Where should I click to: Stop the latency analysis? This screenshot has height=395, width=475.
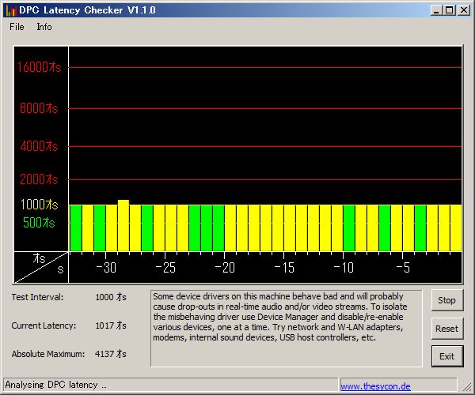pyautogui.click(x=447, y=300)
